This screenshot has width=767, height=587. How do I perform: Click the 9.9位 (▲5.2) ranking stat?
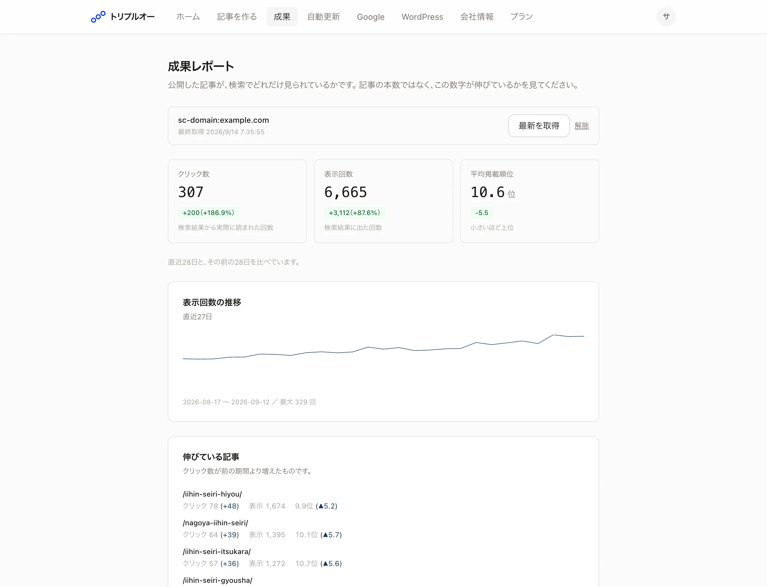click(x=316, y=506)
